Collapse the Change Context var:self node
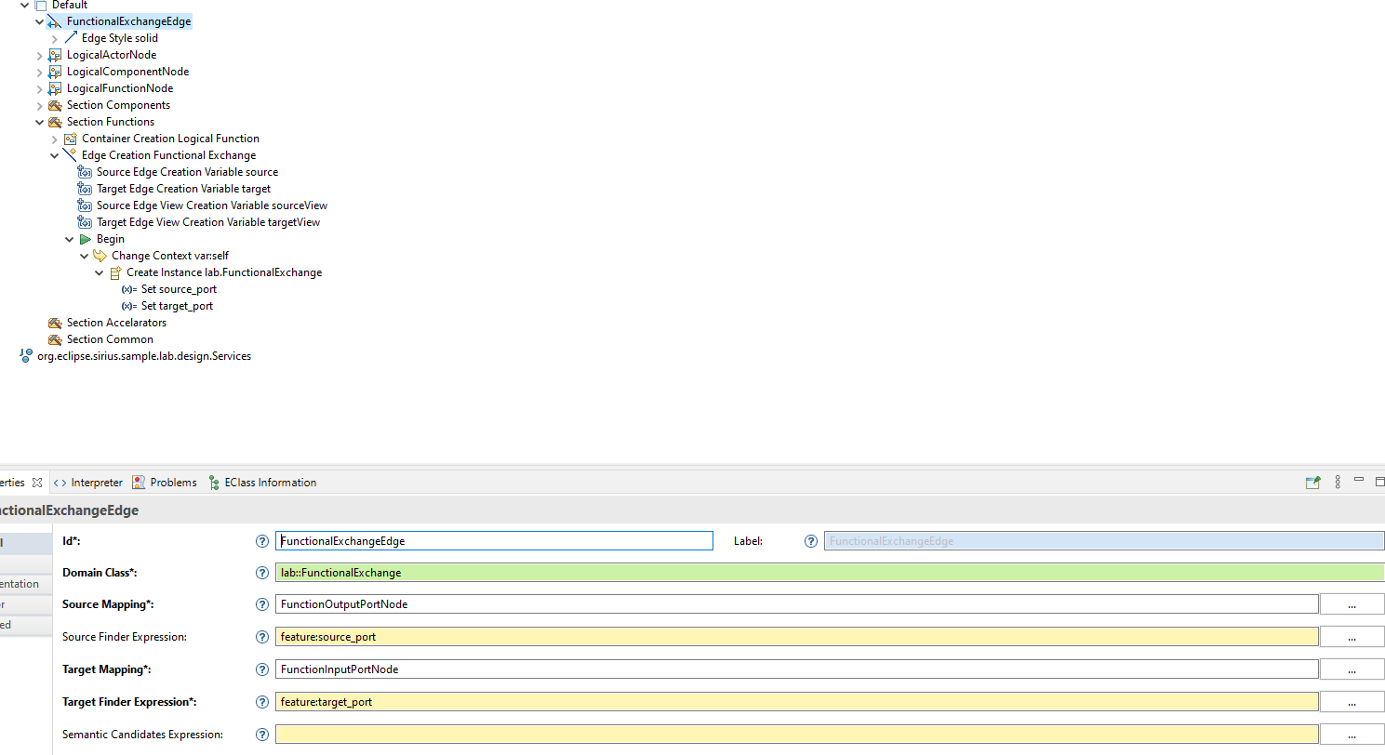 point(84,256)
